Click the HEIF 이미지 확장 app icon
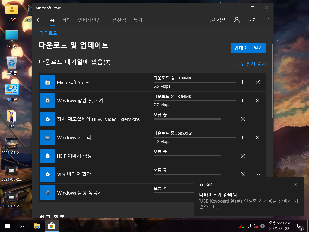Screen dimensions: 309x232 pos(48,156)
